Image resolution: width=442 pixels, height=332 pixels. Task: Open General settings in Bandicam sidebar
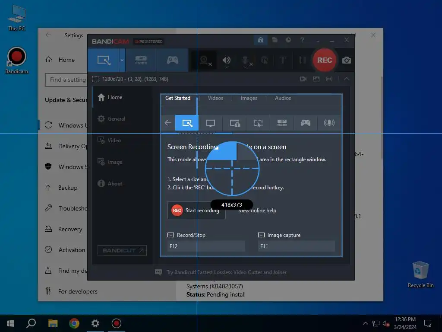(122, 119)
